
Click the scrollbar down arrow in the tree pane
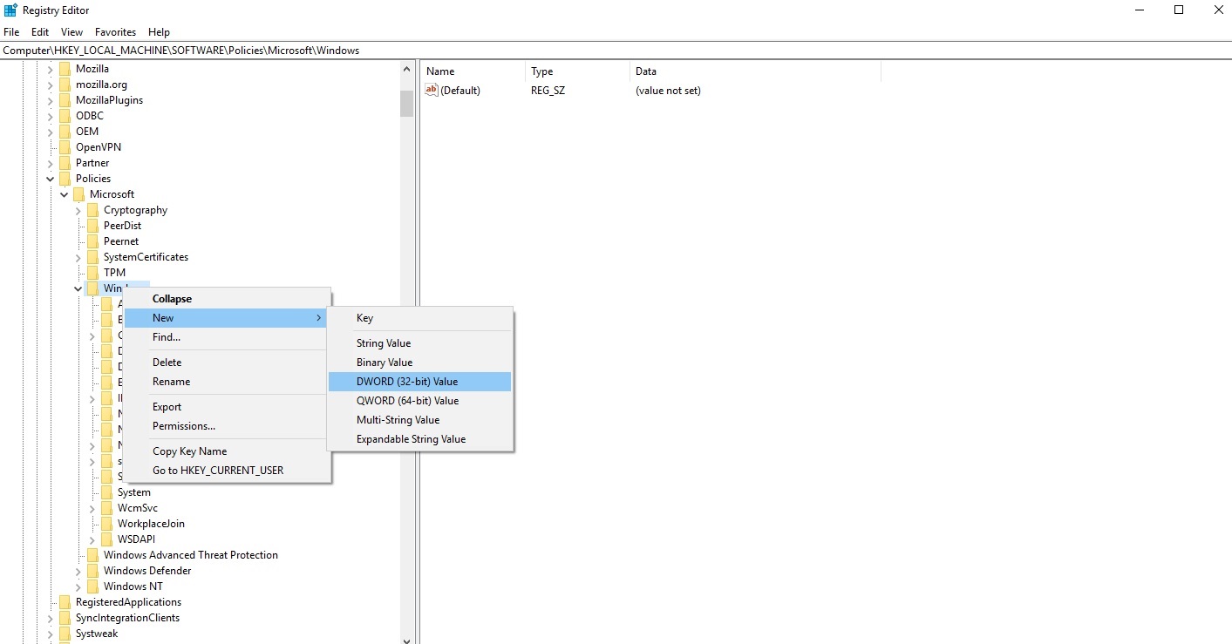pos(406,639)
